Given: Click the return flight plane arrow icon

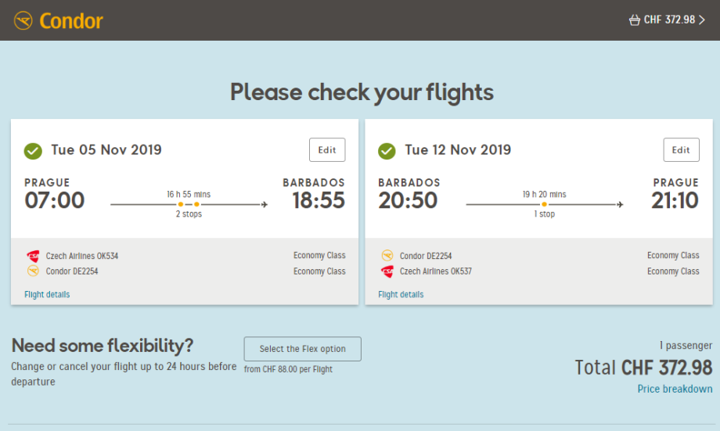Looking at the screenshot, I should [620, 205].
